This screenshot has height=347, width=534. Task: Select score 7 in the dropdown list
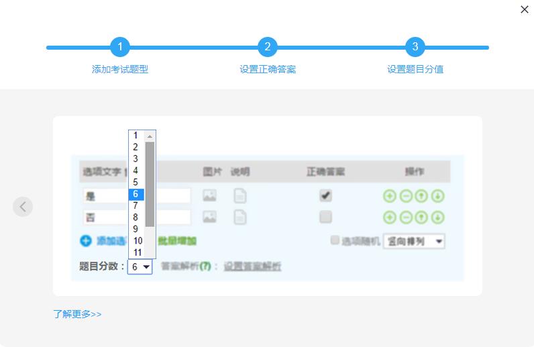click(136, 205)
